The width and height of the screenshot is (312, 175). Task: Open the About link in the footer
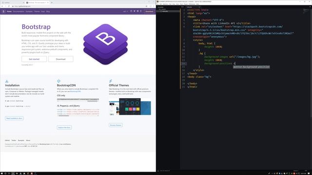click(x=28, y=140)
